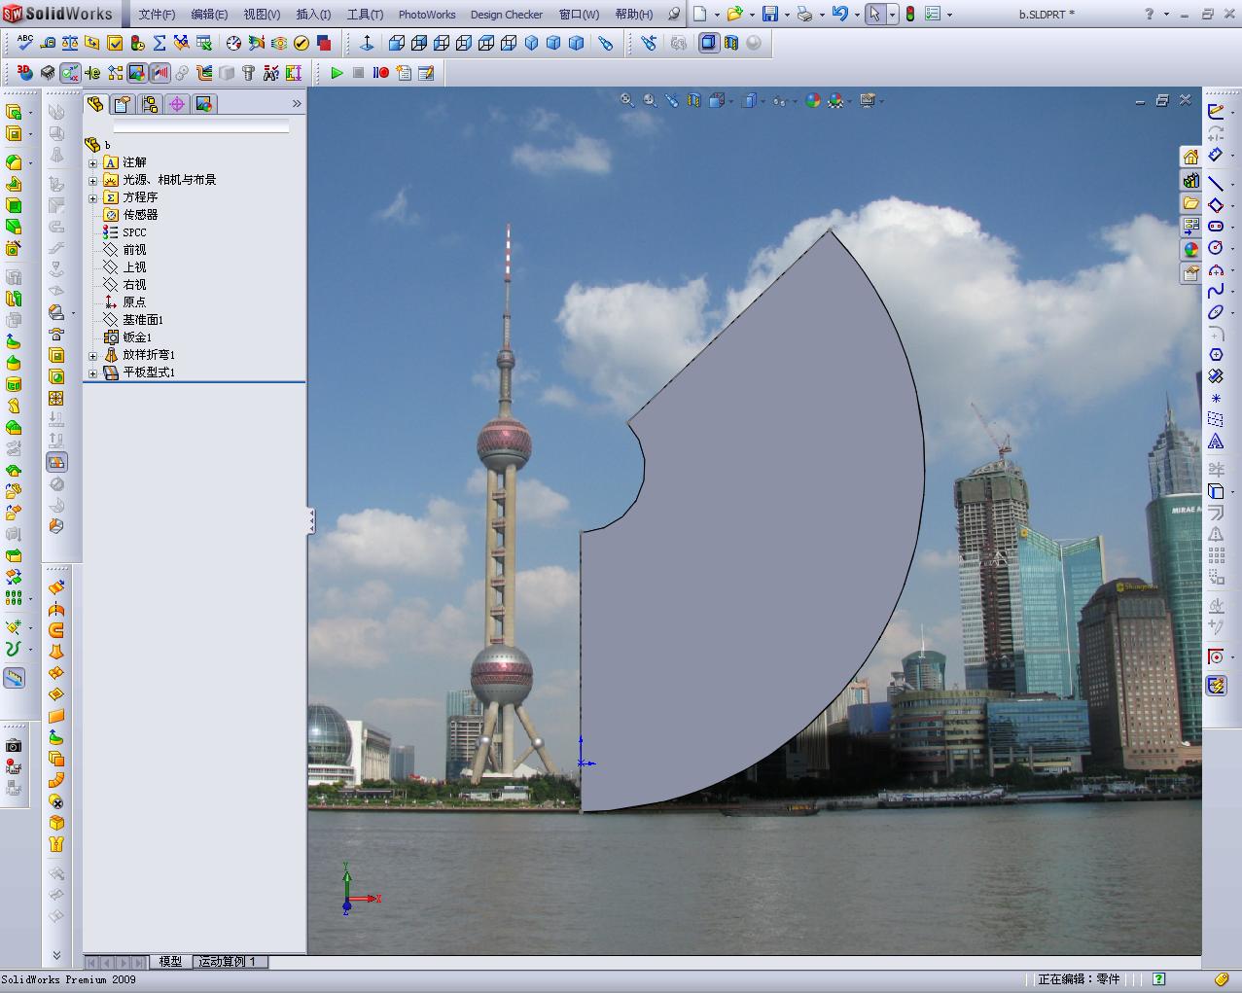Open the Appearances color ball tab
Image resolution: width=1242 pixels, height=993 pixels.
(x=1190, y=250)
